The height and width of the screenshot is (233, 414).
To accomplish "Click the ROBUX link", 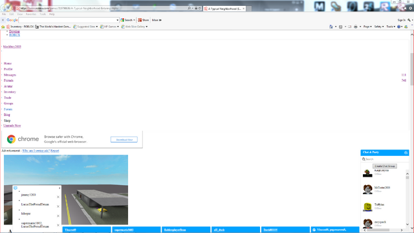I will pos(14,35).
